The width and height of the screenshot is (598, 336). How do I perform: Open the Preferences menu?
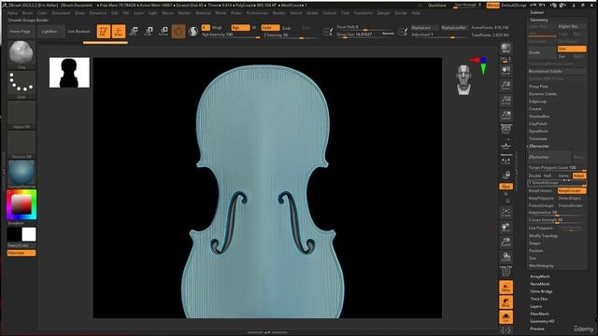(x=257, y=13)
